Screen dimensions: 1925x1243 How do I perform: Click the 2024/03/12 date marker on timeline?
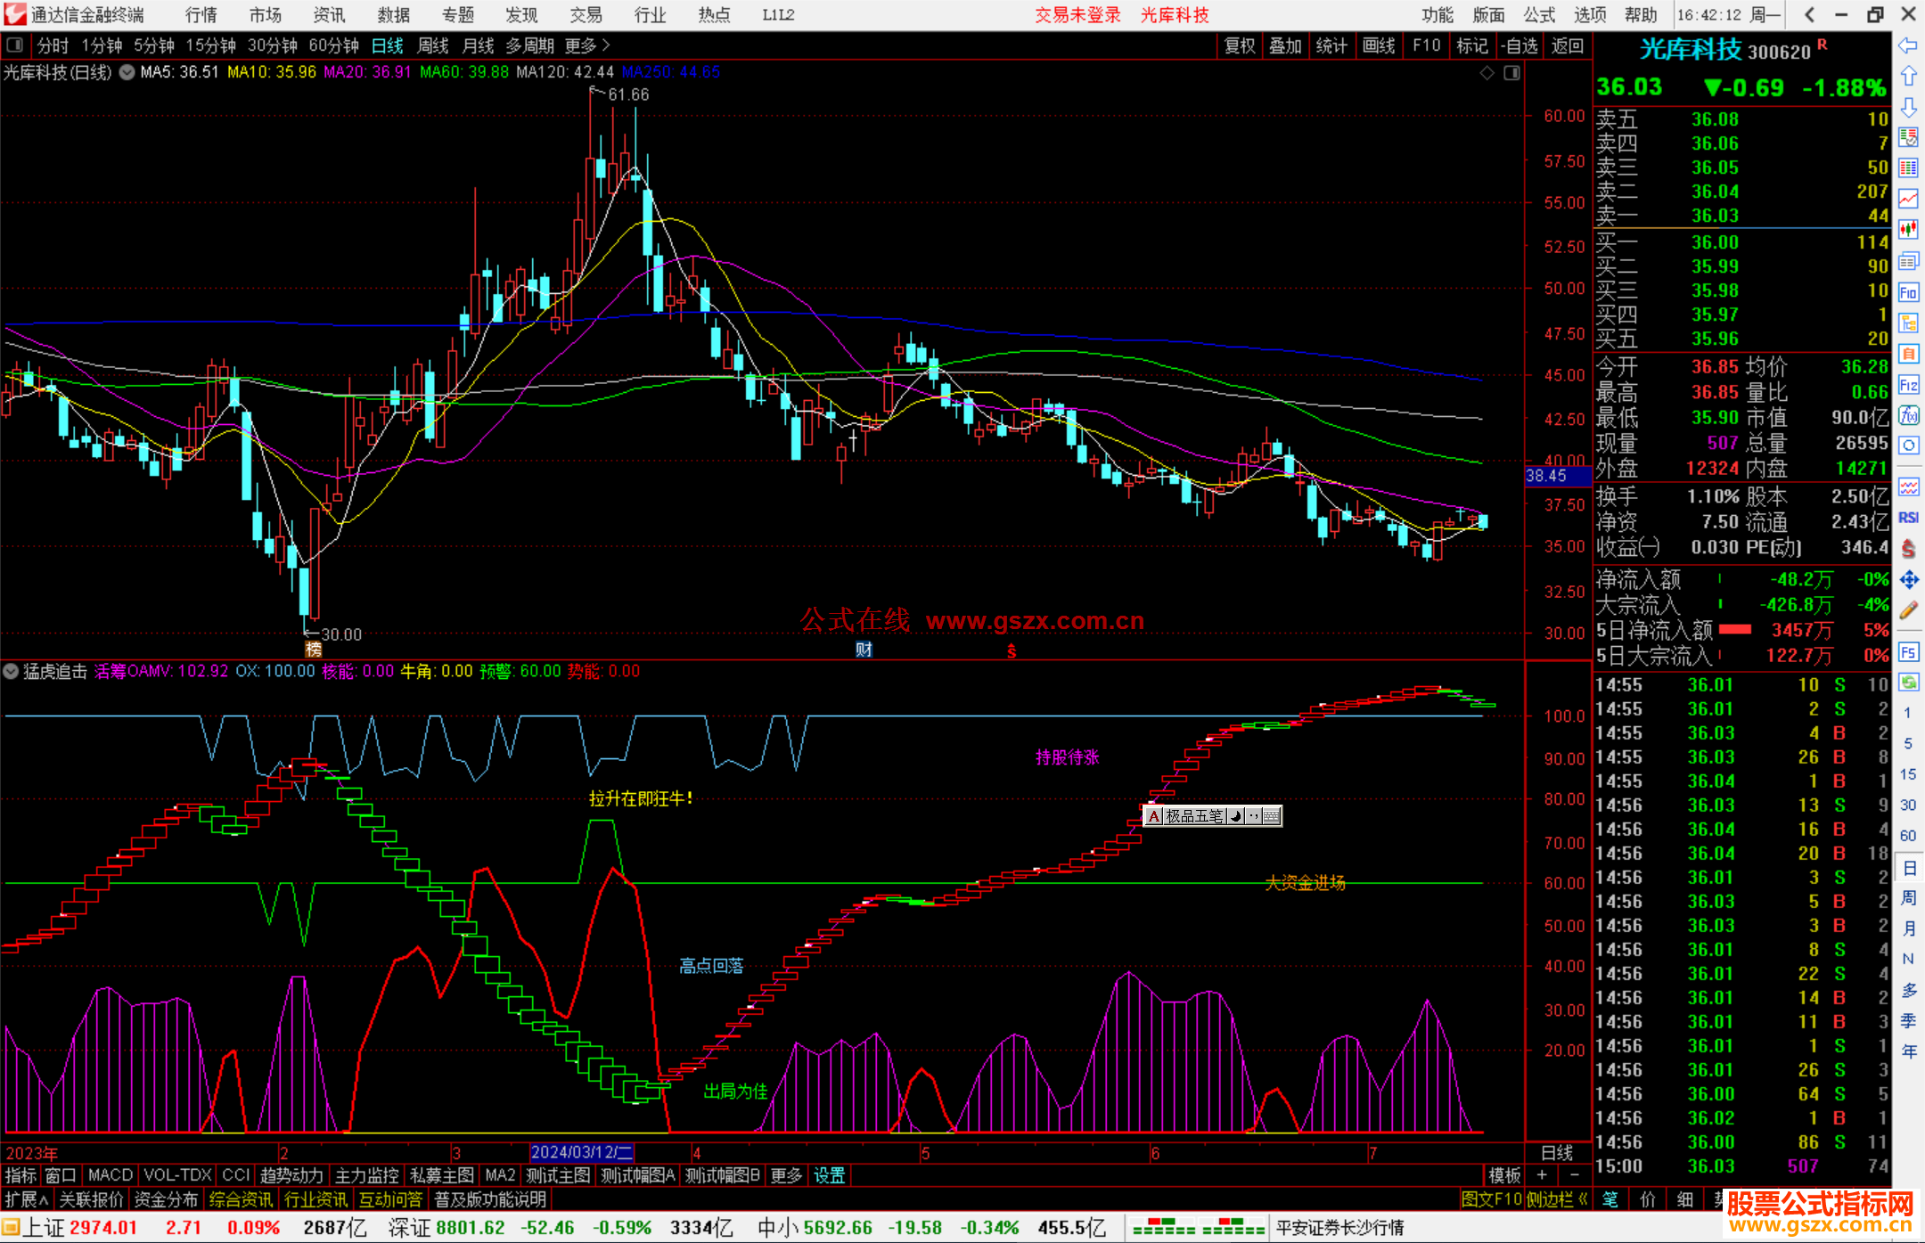pos(581,1152)
